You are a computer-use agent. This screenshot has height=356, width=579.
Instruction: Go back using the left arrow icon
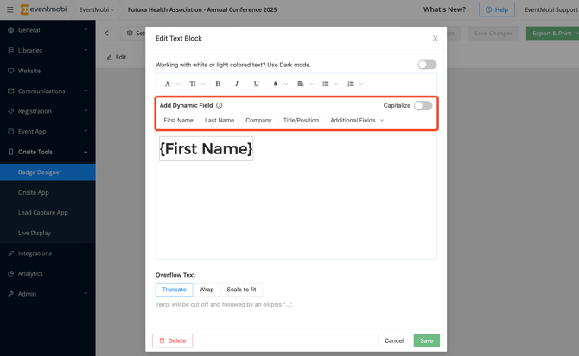pos(107,34)
